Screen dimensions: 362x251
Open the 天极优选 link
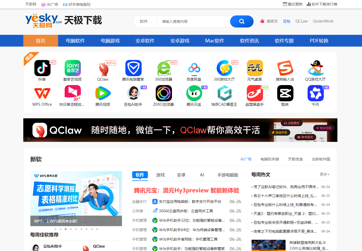click(x=295, y=159)
